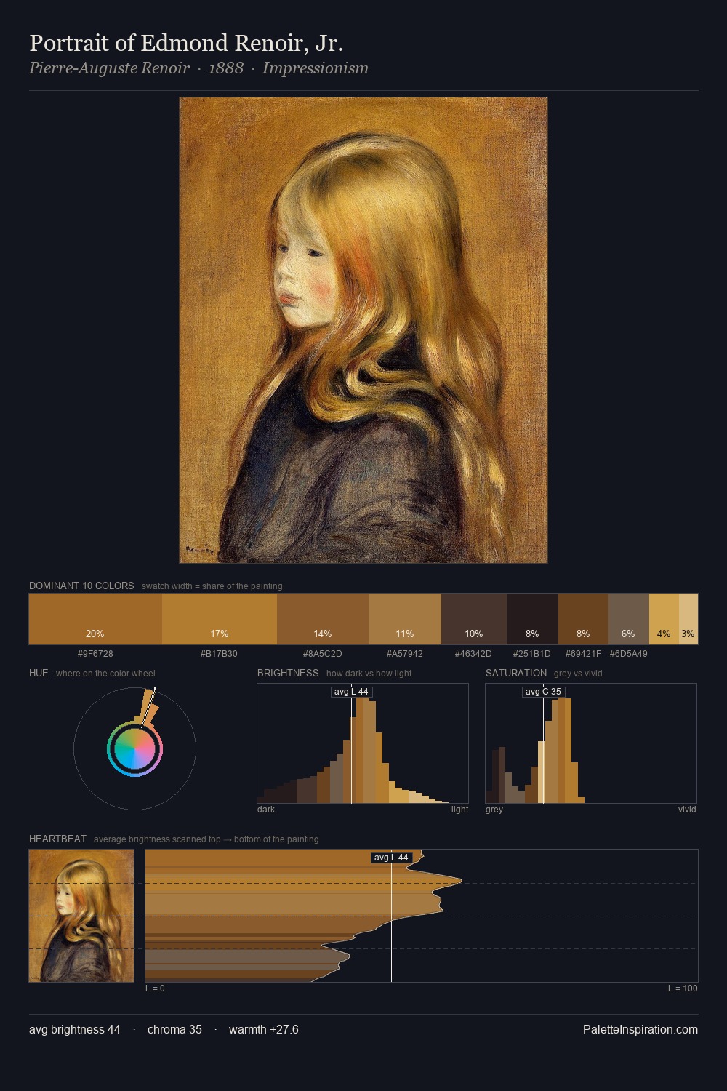Click the footer text chroma 35
Viewport: 727px width, 1091px height.
point(174,1030)
